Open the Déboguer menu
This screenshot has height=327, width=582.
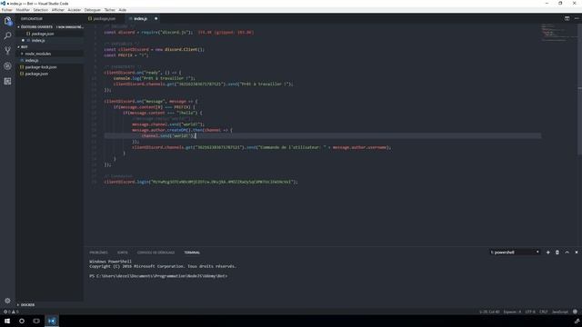pos(93,10)
